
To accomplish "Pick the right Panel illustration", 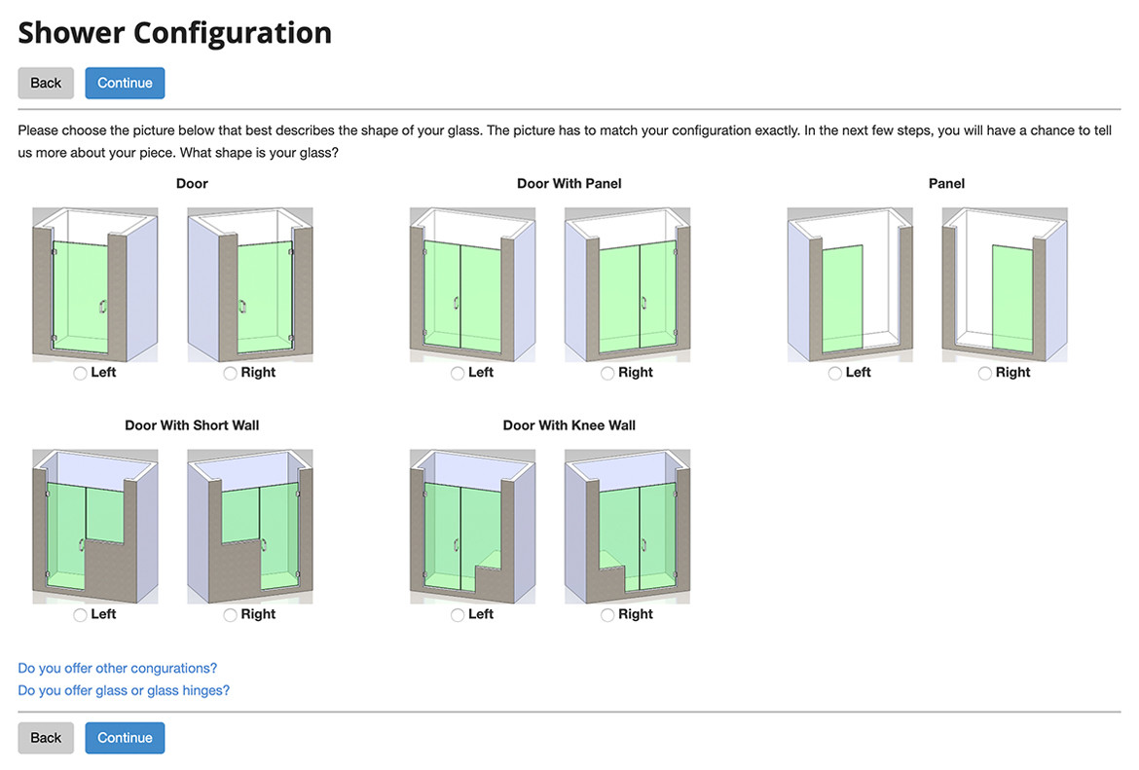I will tap(1005, 285).
